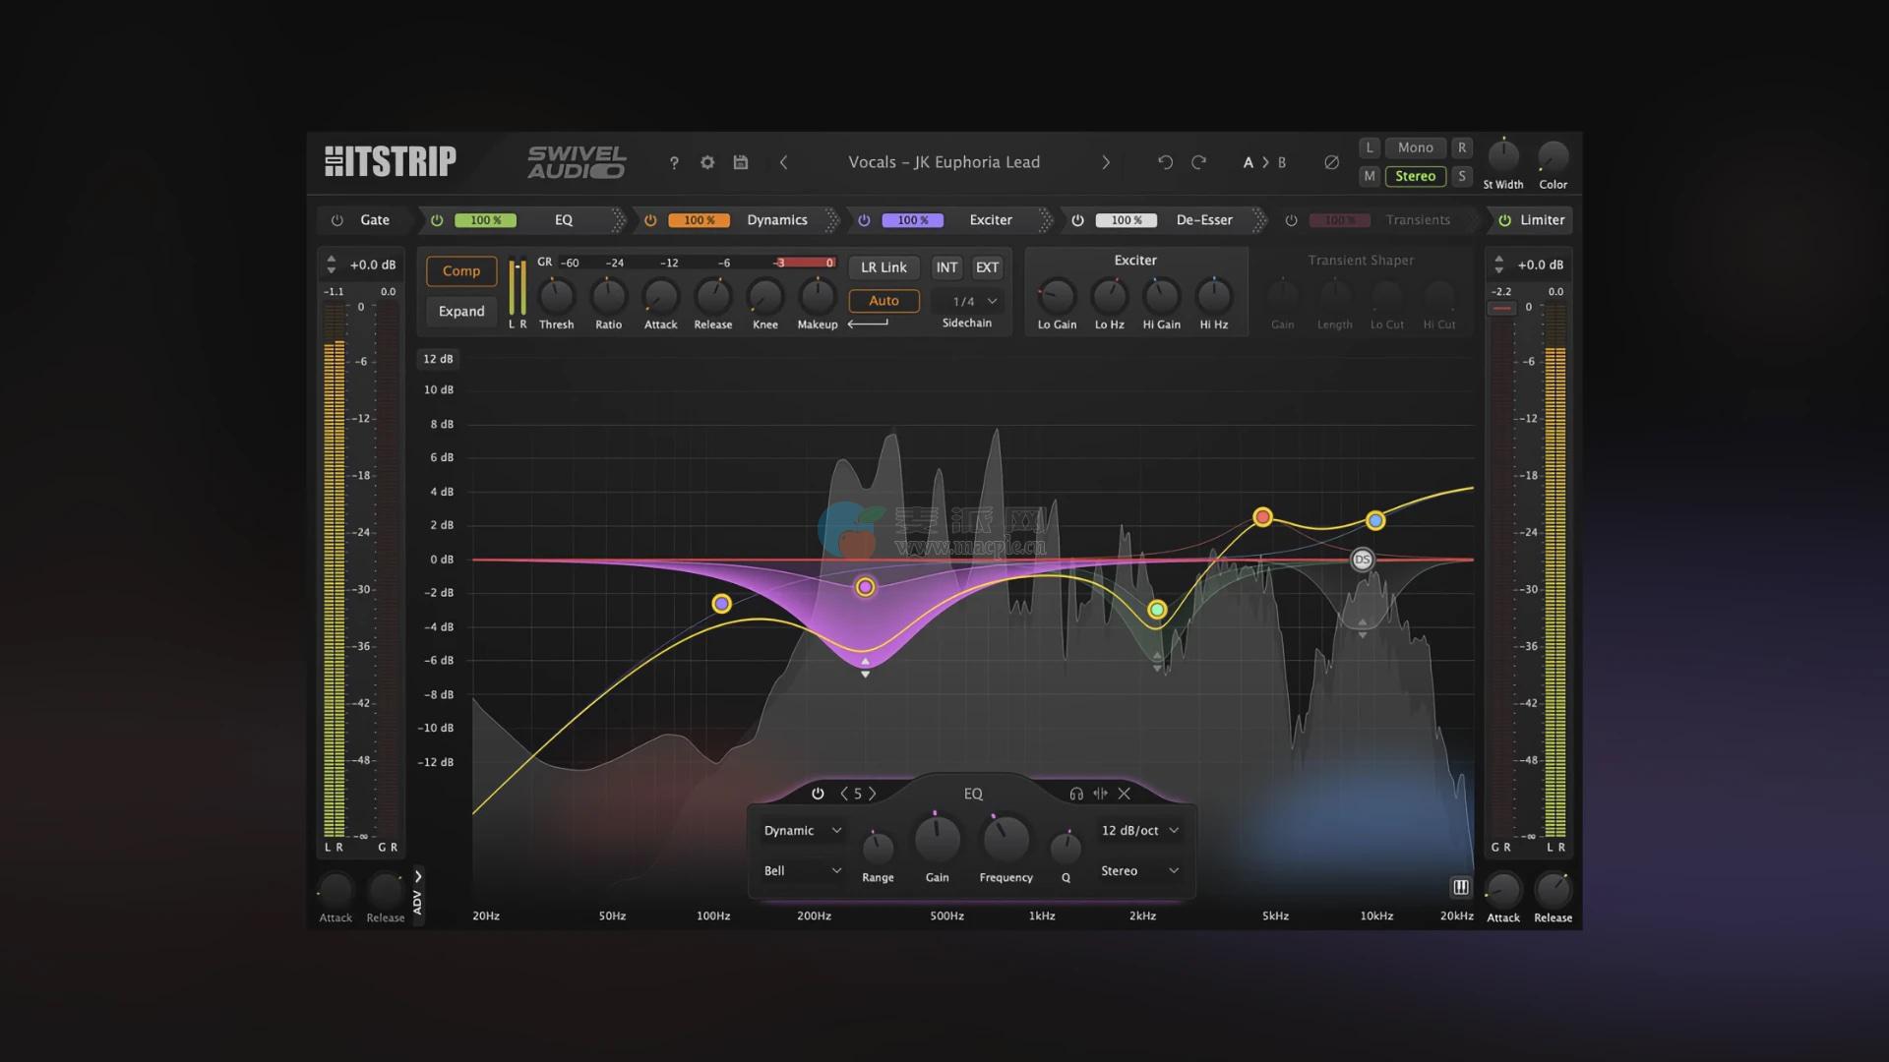Select the Dynamics module tab
The width and height of the screenshot is (1889, 1062).
point(776,220)
